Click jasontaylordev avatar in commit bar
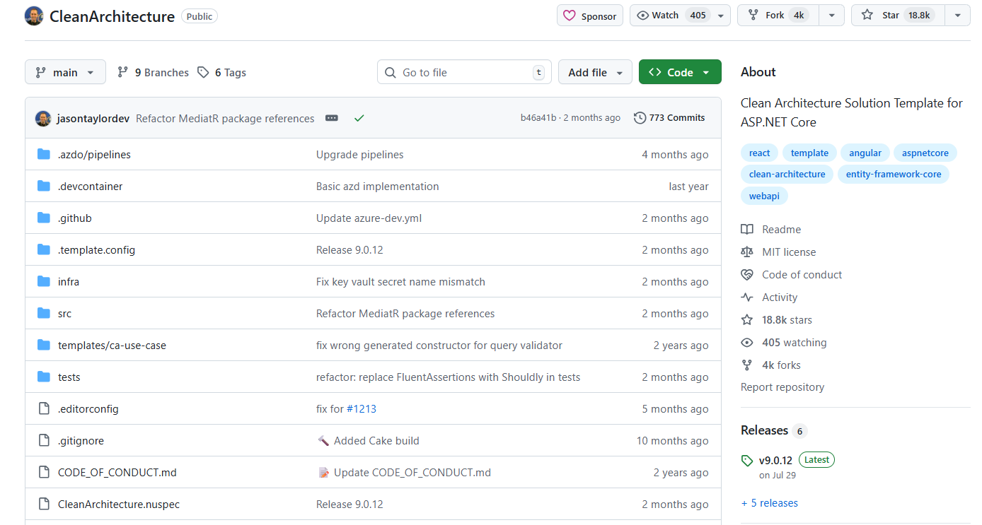 tap(43, 118)
